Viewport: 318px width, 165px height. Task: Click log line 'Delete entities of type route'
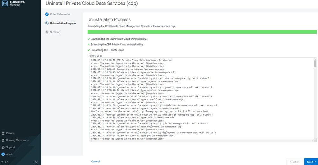pos(134,72)
